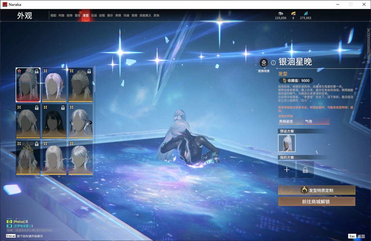Click the Enter key chat prompt icon
This screenshot has height=241, width=371.
pyautogui.click(x=11, y=236)
